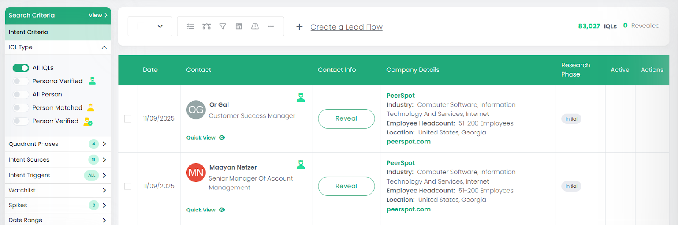Tick the checkbox for the Or Gal row

tap(128, 119)
